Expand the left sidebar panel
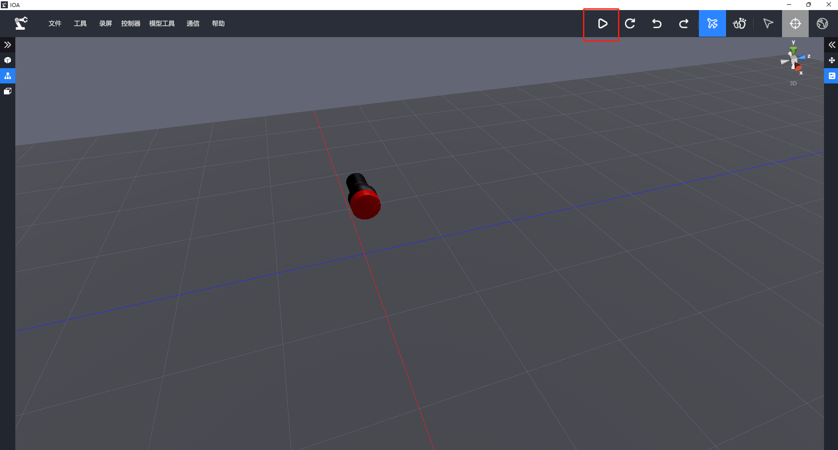Screen dimensions: 838x450 7,45
